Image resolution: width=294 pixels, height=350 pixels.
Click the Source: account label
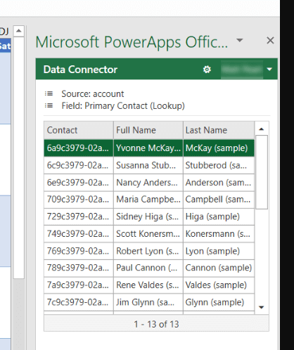pos(93,94)
